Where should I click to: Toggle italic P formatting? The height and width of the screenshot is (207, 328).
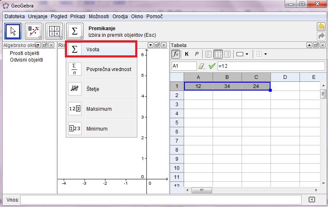pos(196,54)
